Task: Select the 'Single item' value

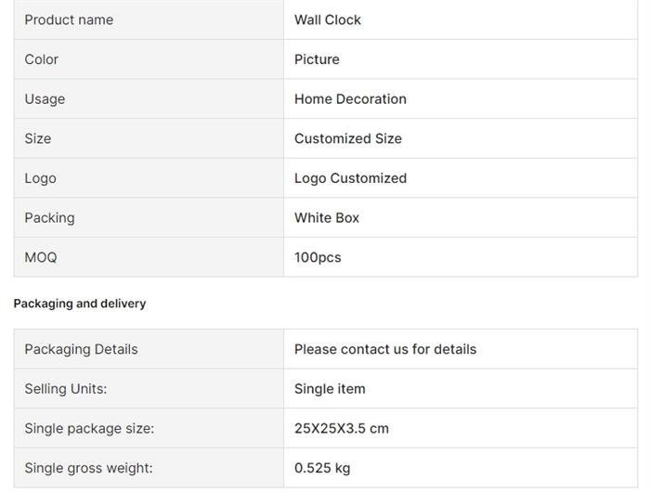Action: (330, 389)
